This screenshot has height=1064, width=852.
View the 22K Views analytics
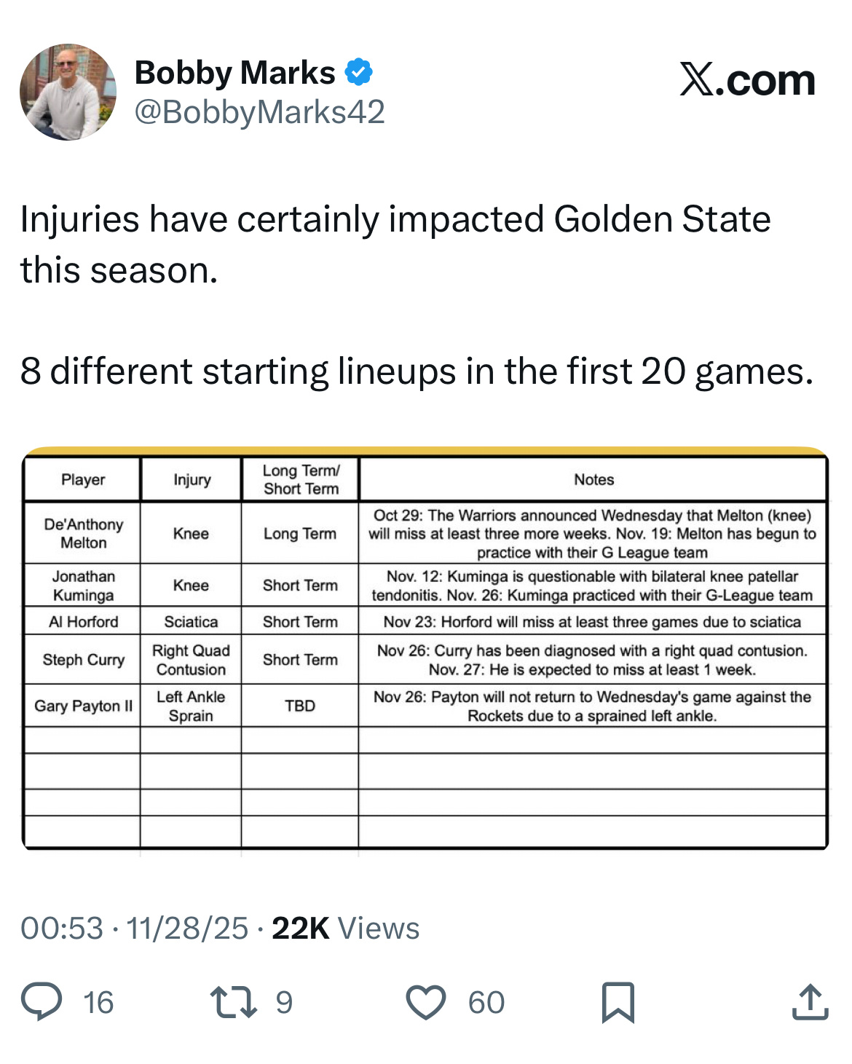tap(346, 929)
